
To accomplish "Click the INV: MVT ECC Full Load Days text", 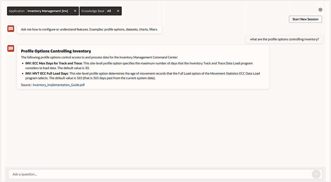I will (46, 73).
